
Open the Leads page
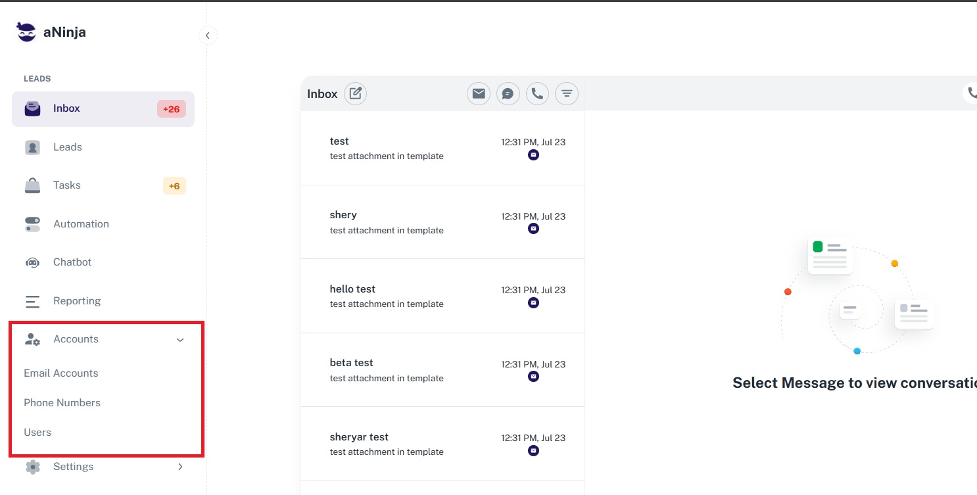(x=67, y=147)
